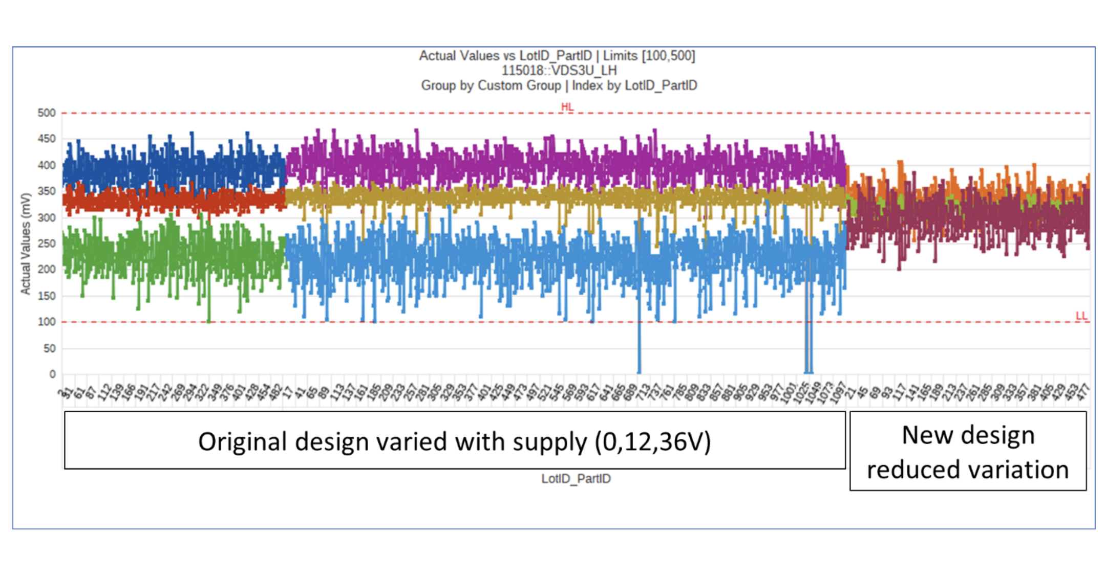Click the red HL upper limit label

pyautogui.click(x=567, y=107)
